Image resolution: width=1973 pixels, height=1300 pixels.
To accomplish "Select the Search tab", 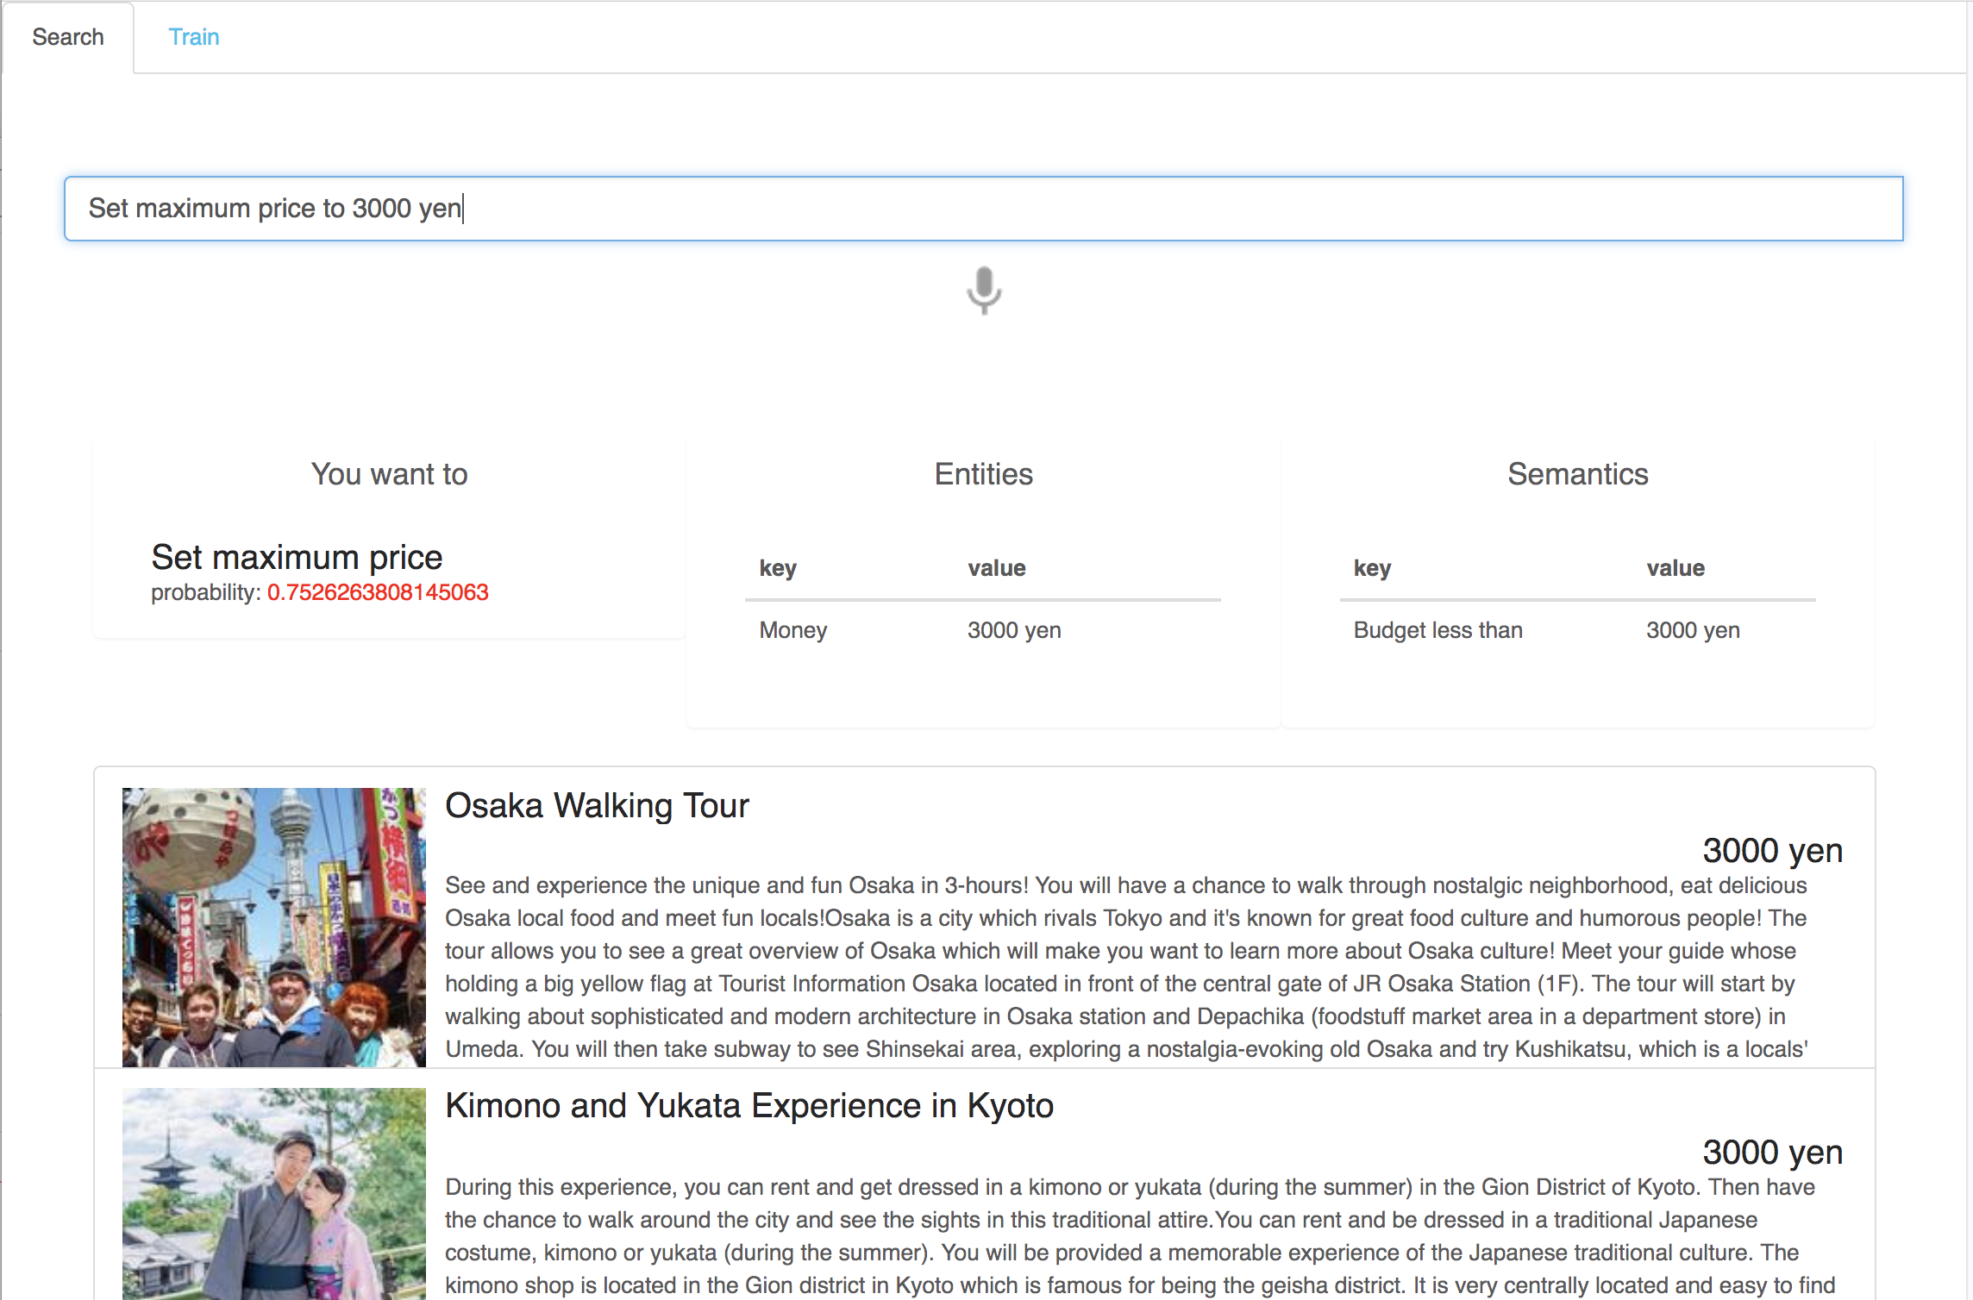I will click(68, 37).
